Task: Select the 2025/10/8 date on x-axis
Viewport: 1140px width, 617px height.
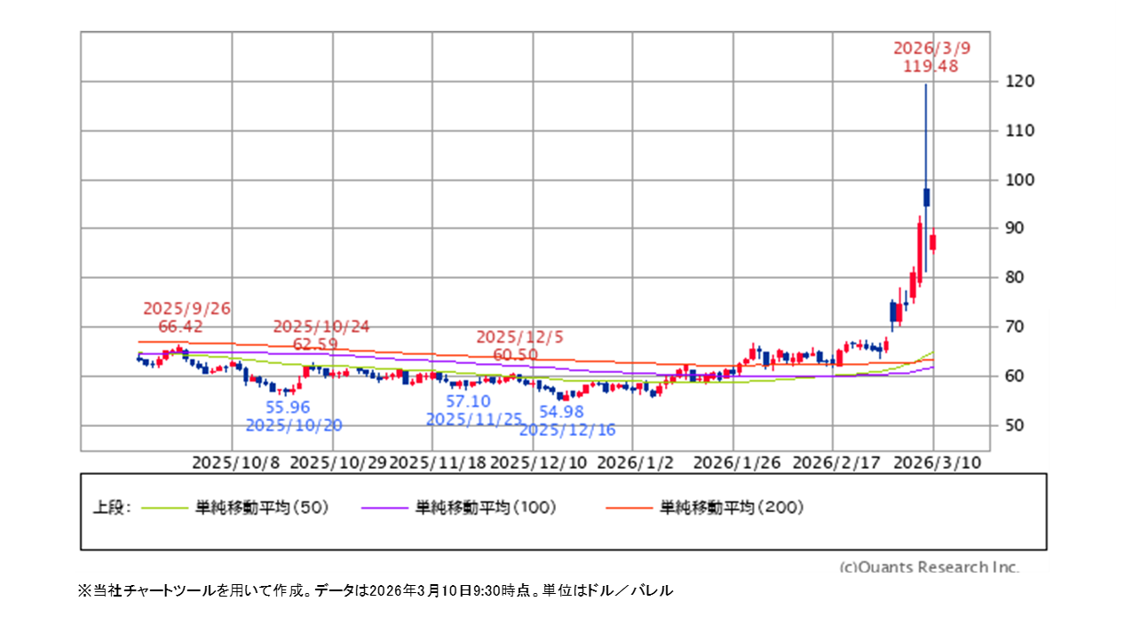Action: point(235,463)
